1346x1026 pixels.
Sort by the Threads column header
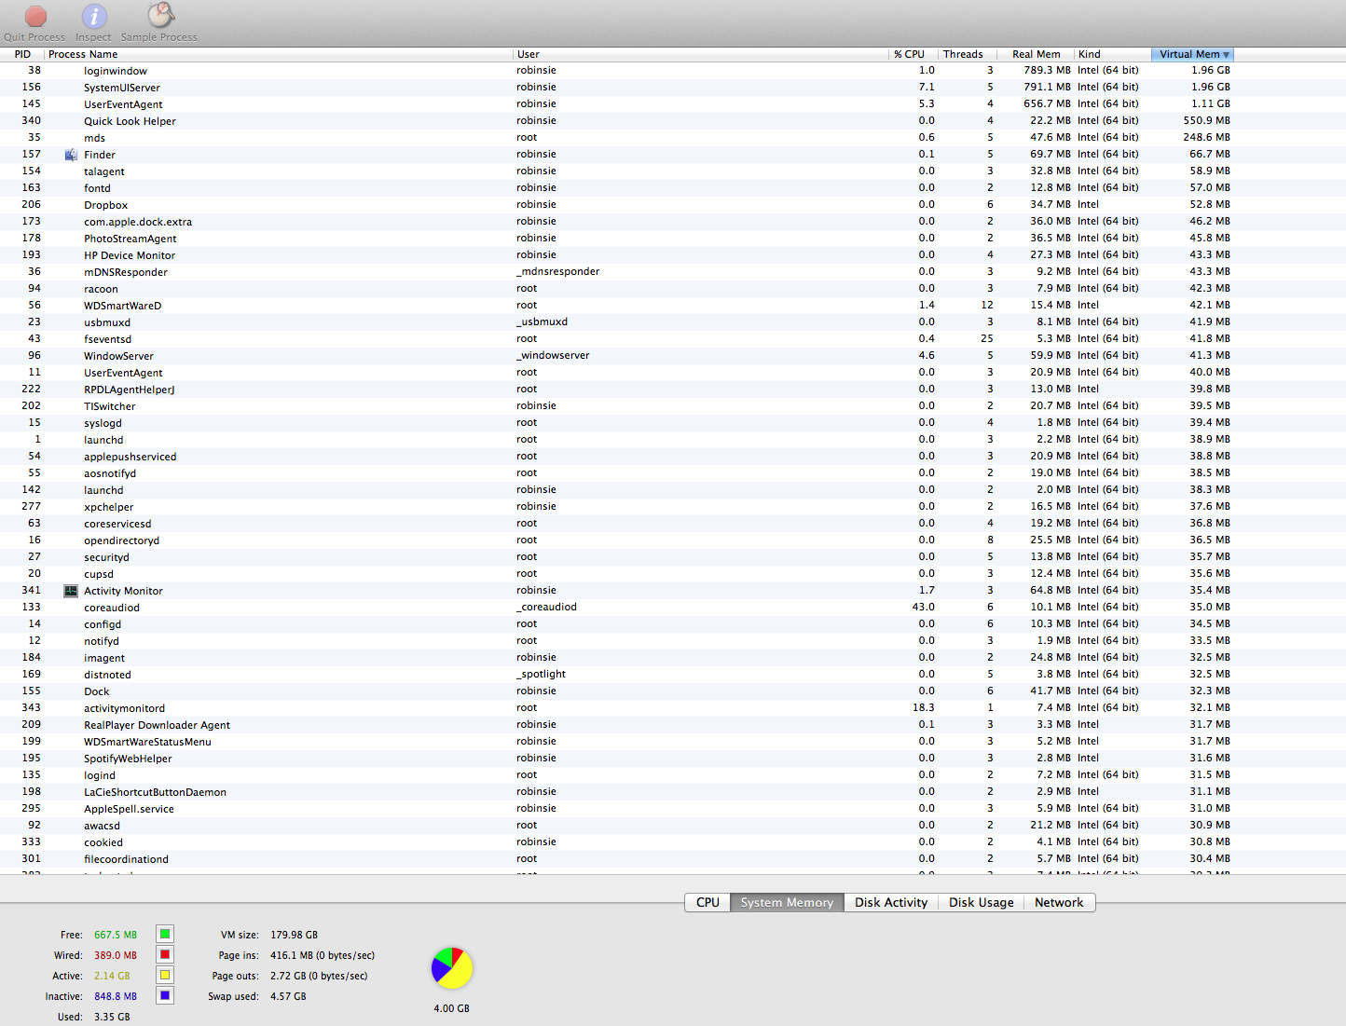click(x=966, y=54)
